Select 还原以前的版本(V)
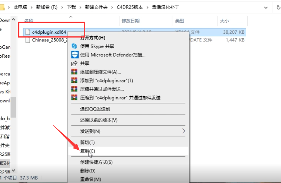281x183 pixels. (x=99, y=120)
